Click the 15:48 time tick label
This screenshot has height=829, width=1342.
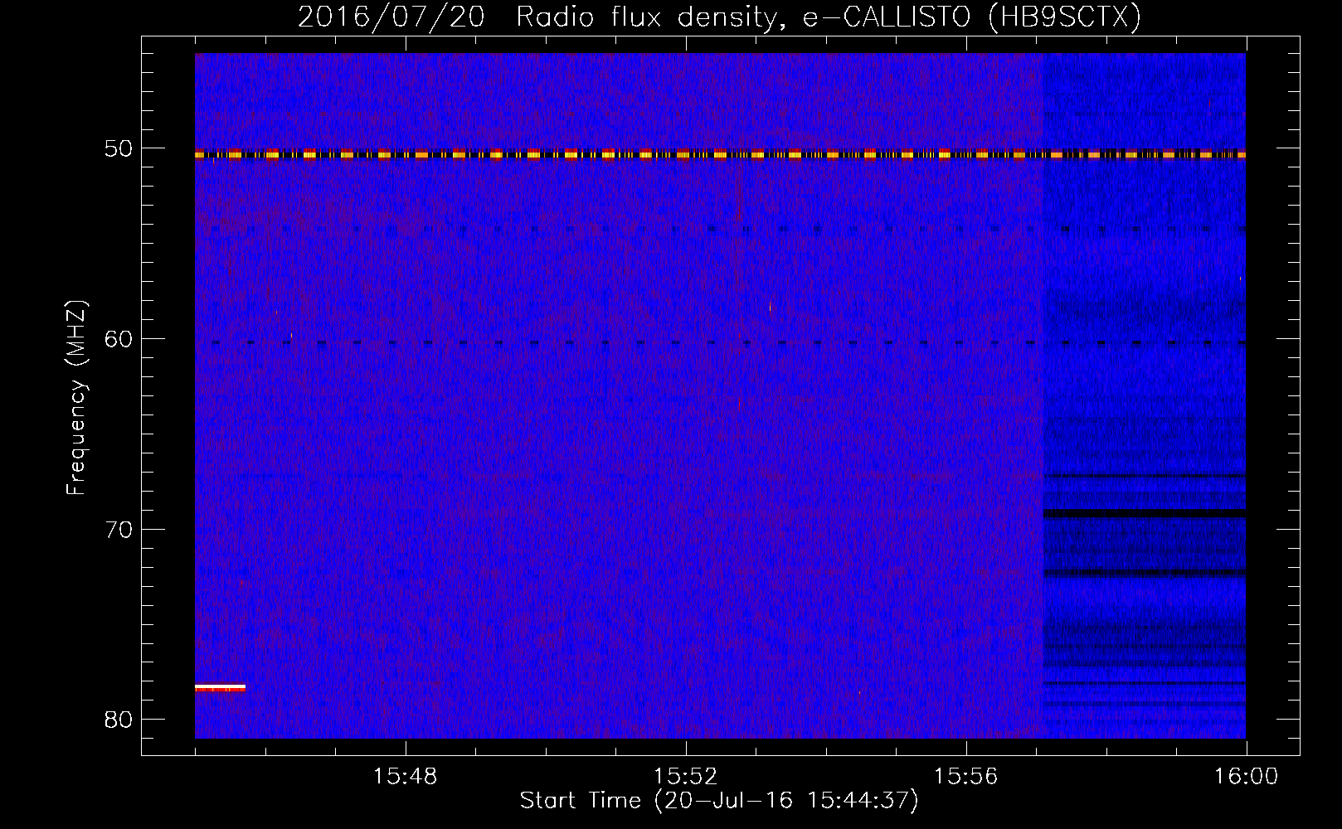coord(406,777)
